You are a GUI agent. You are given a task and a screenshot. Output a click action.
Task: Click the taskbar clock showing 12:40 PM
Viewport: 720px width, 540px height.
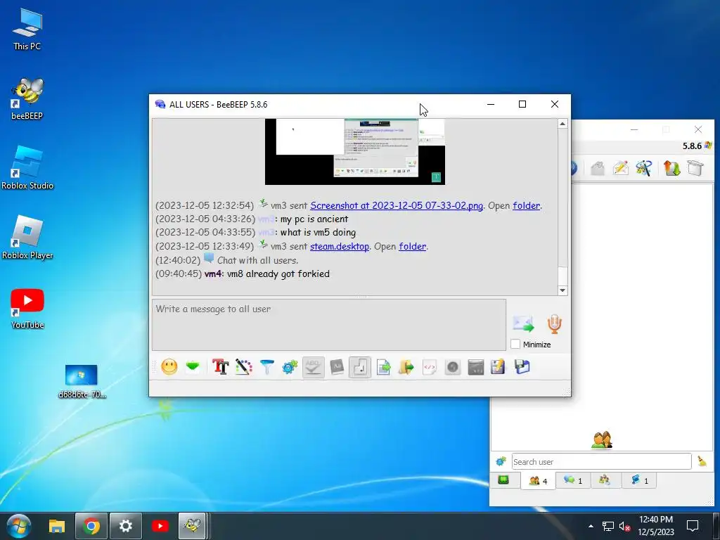[656, 526]
